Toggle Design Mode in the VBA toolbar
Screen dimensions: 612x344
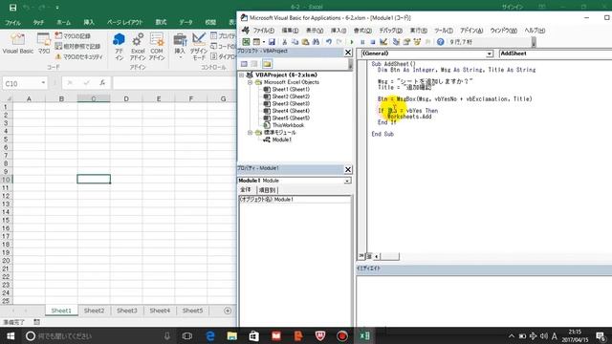coord(383,42)
